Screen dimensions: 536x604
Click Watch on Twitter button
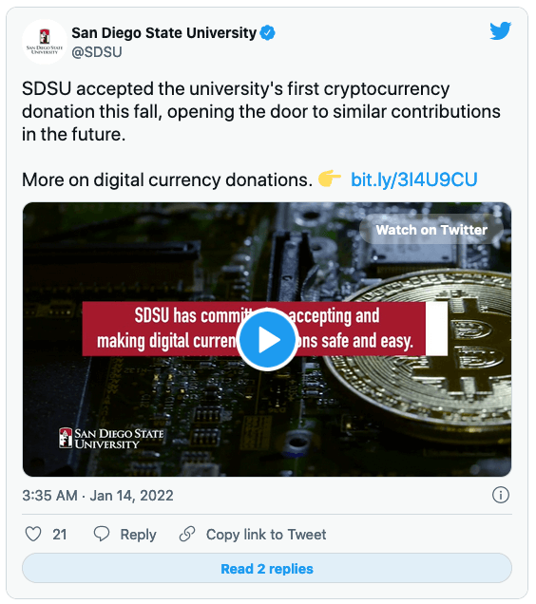(x=431, y=230)
